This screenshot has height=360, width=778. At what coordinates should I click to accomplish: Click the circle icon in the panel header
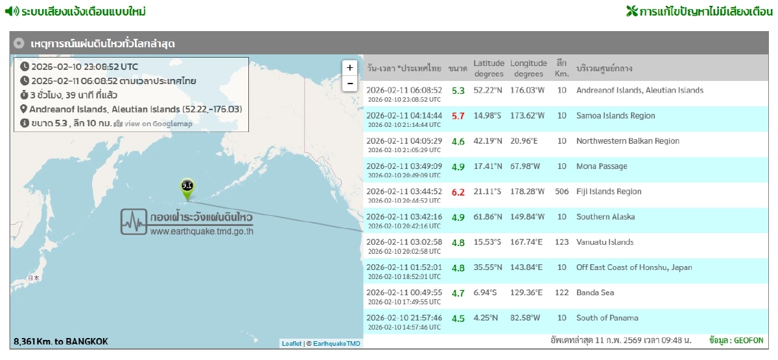[x=19, y=43]
